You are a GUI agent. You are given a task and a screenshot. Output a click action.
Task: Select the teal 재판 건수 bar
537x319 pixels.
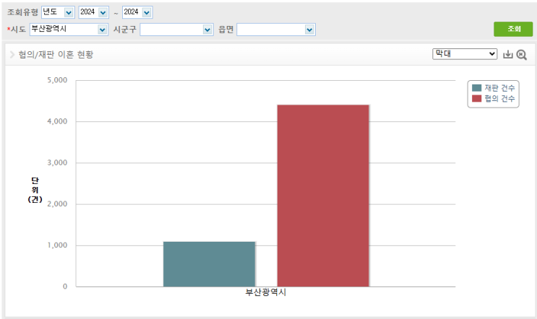210,264
